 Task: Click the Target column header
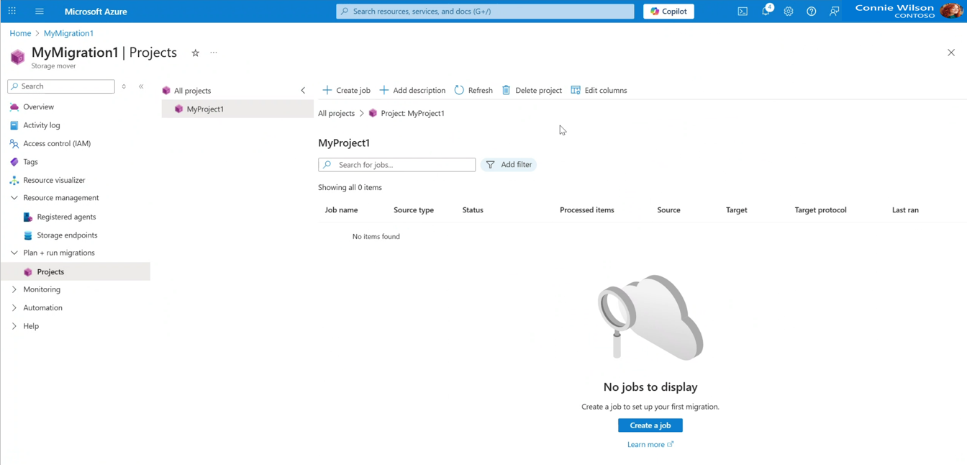click(737, 210)
